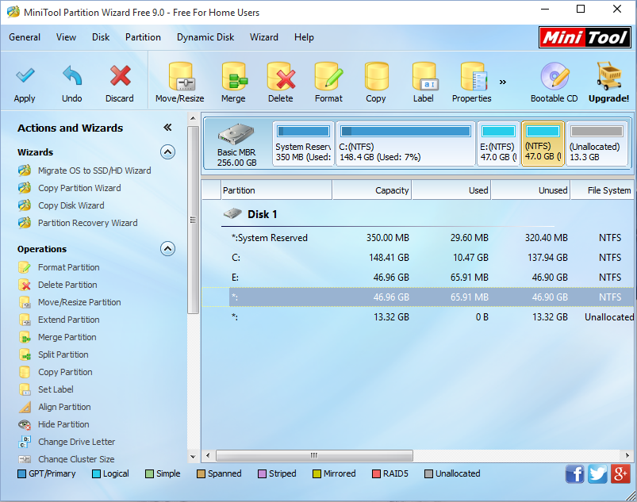This screenshot has width=637, height=502.
Task: Open the Google Plus icon link
Action: click(x=620, y=474)
